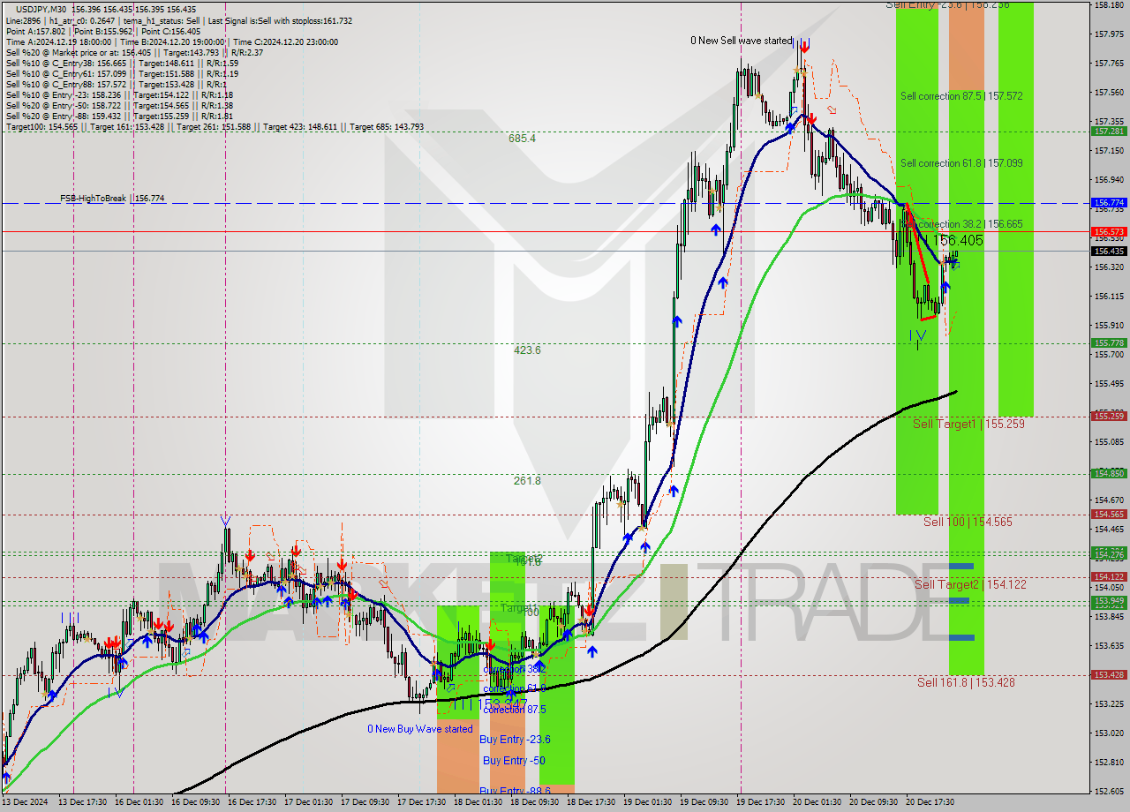1130x812 pixels.
Task: Select the '0 New Sell wave started' label
Action: coord(742,41)
